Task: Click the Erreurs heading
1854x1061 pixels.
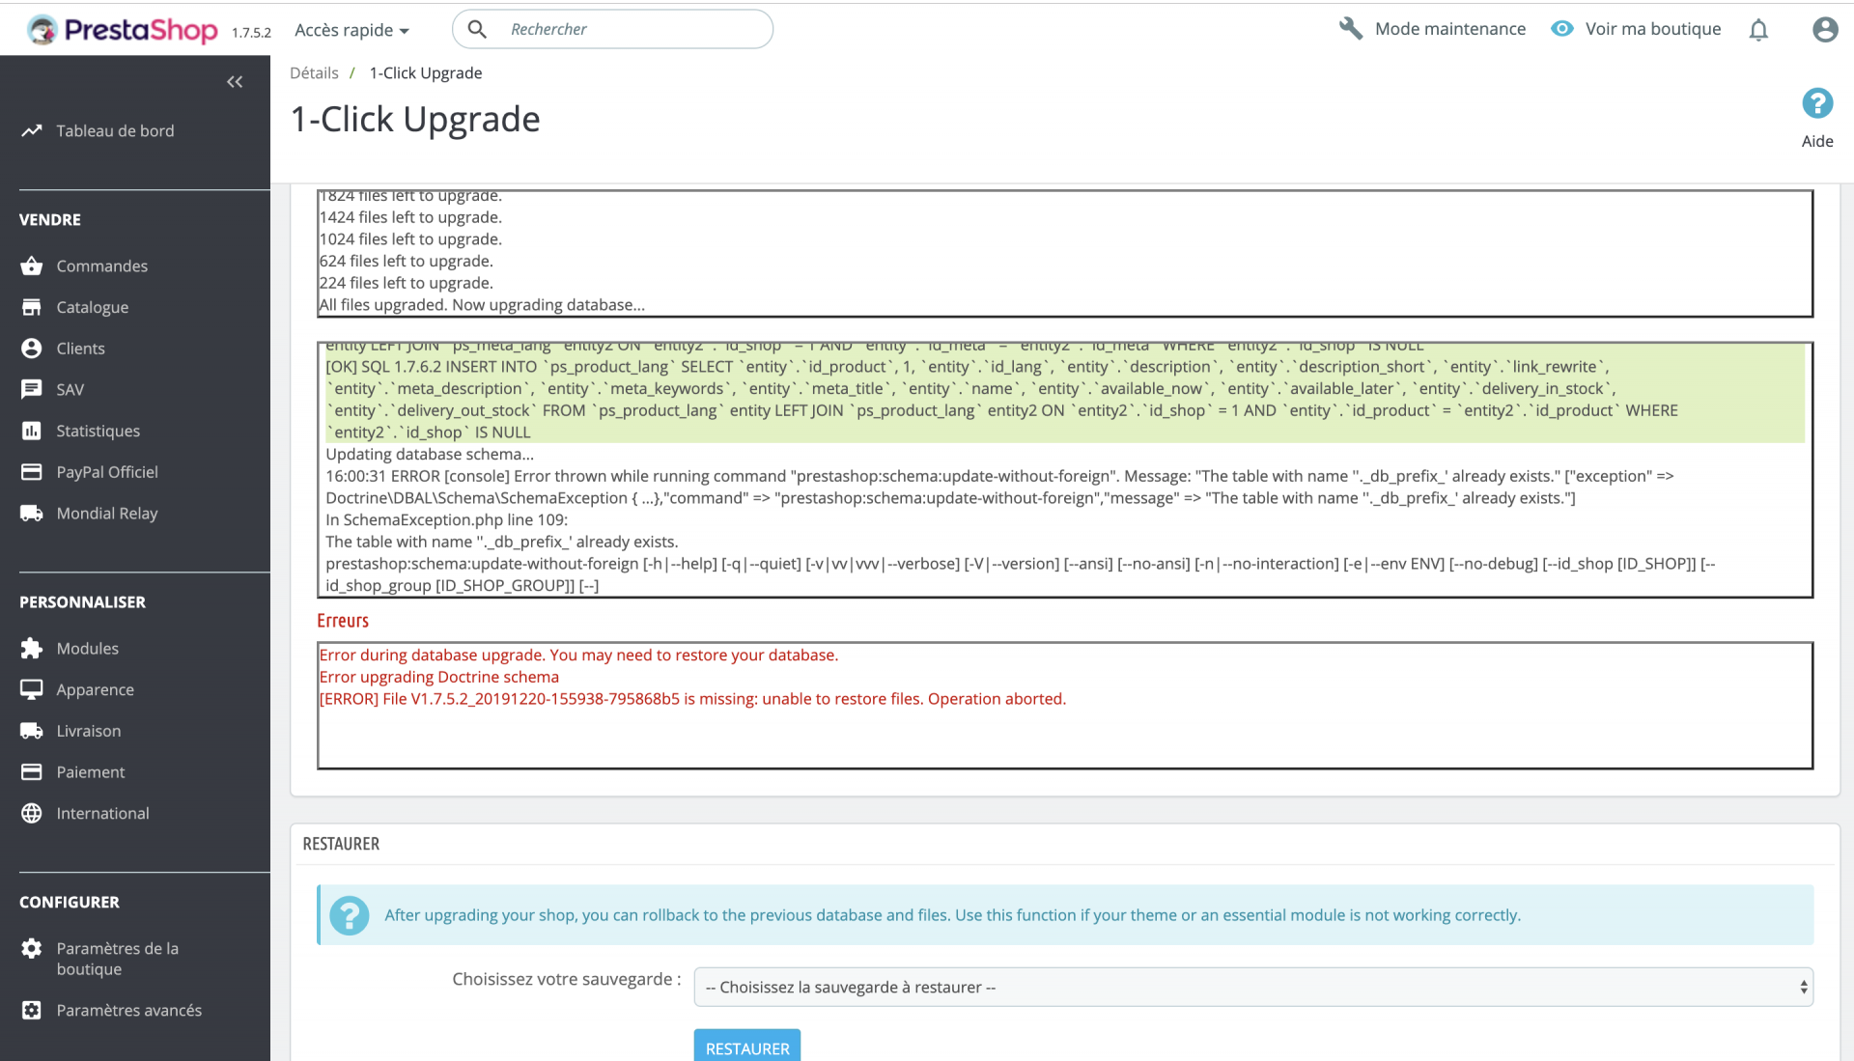Action: click(x=343, y=621)
